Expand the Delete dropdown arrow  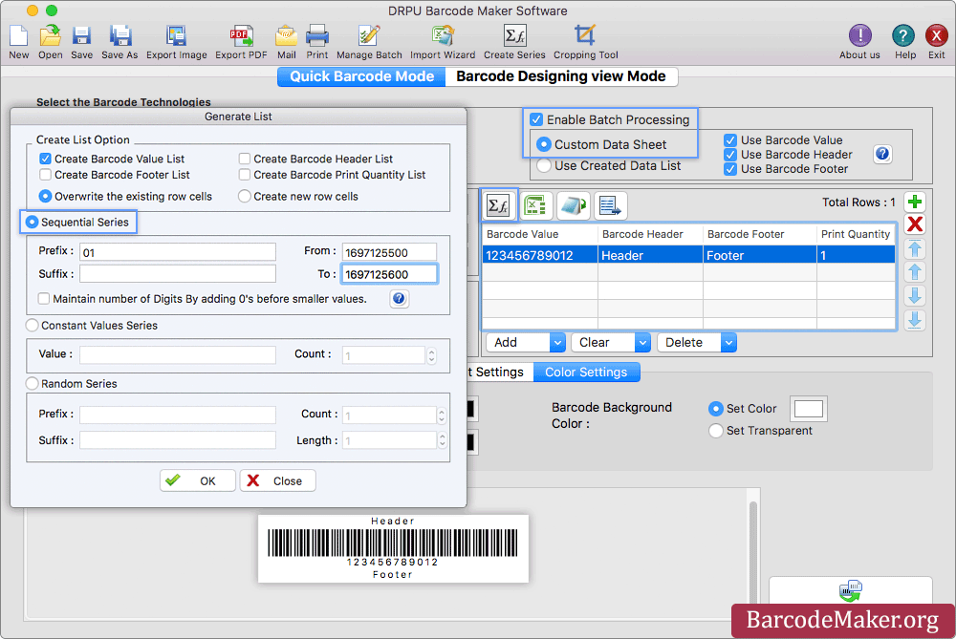728,343
